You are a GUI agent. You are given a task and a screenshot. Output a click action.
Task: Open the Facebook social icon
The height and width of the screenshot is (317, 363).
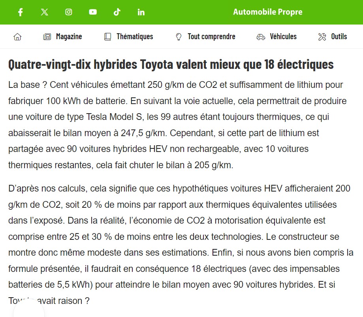pos(21,12)
